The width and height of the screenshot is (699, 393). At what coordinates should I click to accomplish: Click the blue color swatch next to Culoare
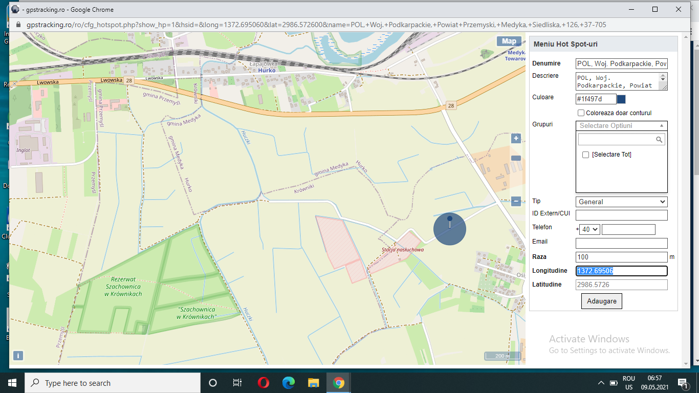click(x=621, y=99)
